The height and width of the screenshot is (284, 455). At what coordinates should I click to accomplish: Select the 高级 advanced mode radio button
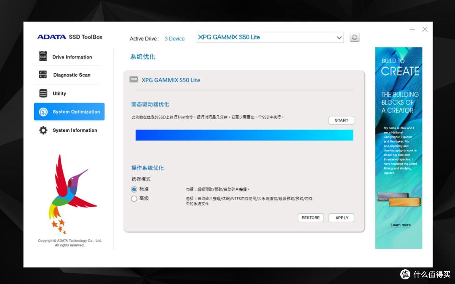134,199
